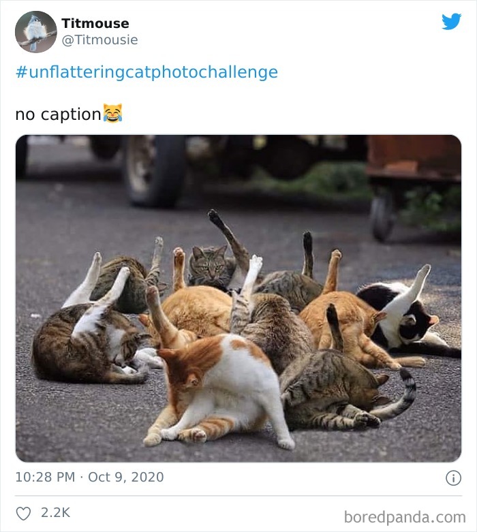Click the Twitter bird logo

(451, 21)
